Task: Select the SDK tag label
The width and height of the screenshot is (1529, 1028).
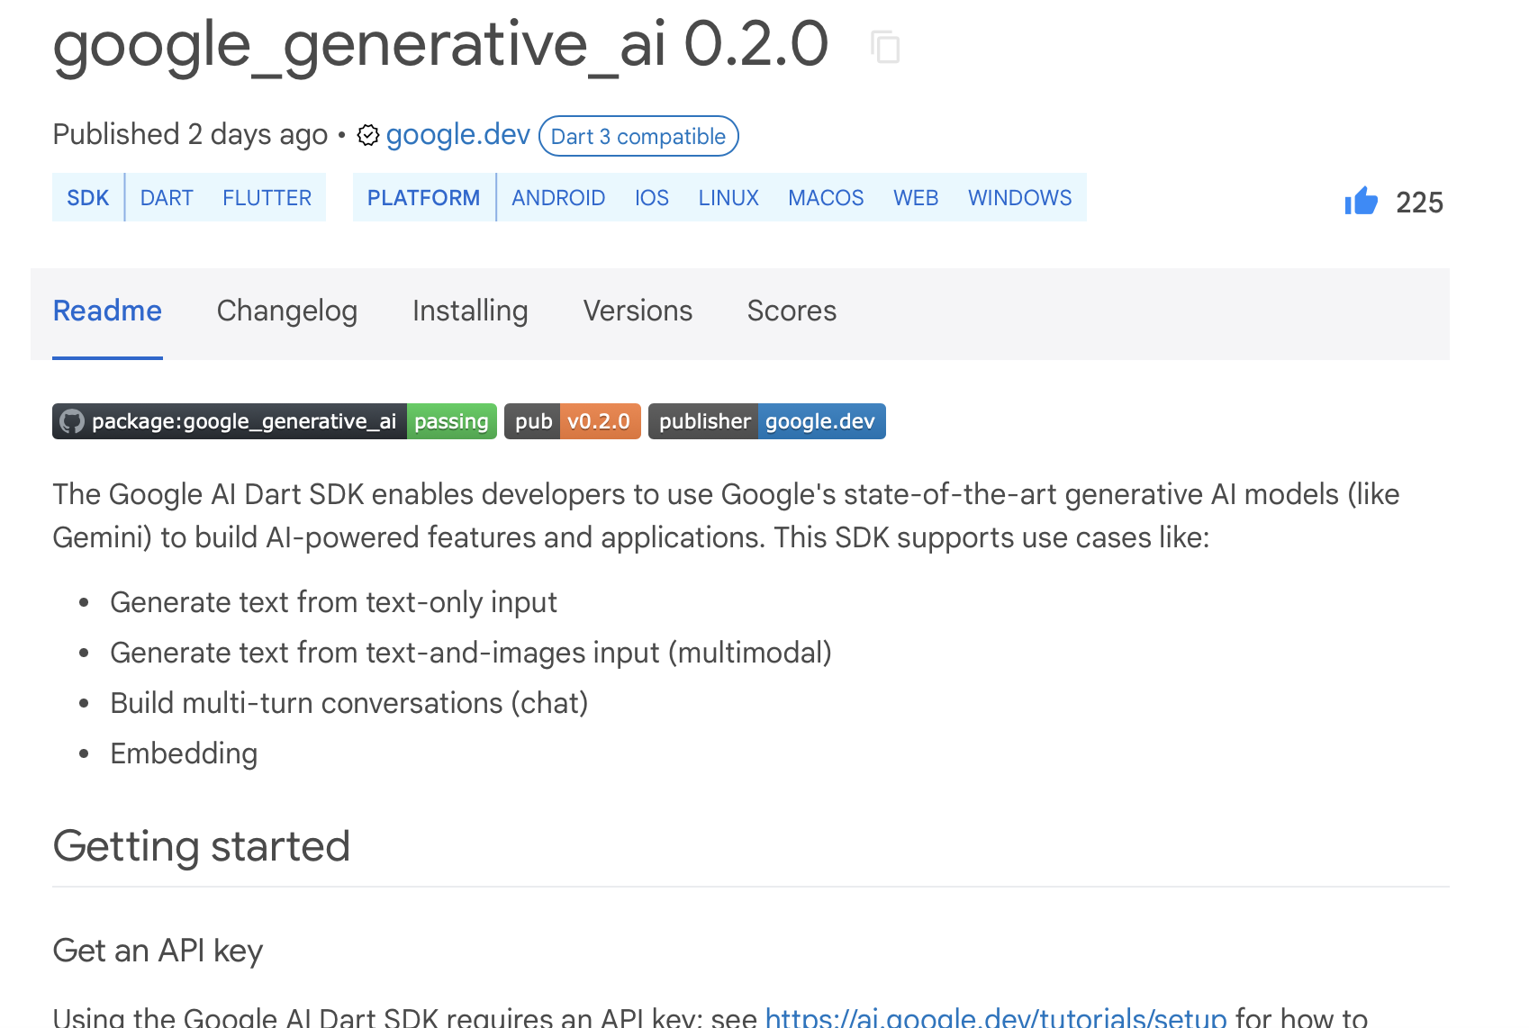Action: (88, 197)
